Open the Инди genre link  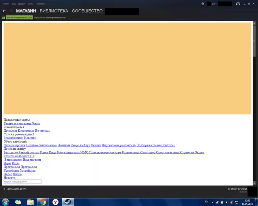(53, 152)
